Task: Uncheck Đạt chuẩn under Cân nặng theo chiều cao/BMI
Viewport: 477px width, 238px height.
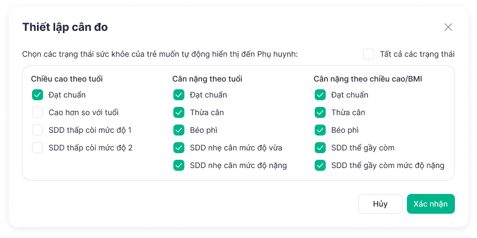Action: (x=320, y=95)
